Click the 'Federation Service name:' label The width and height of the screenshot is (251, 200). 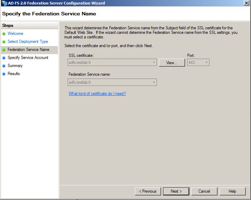pos(90,74)
